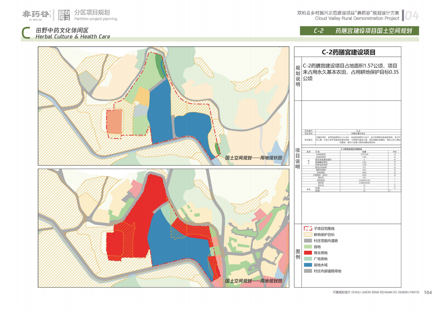Click the 分区项目规划 page heading

92,12
